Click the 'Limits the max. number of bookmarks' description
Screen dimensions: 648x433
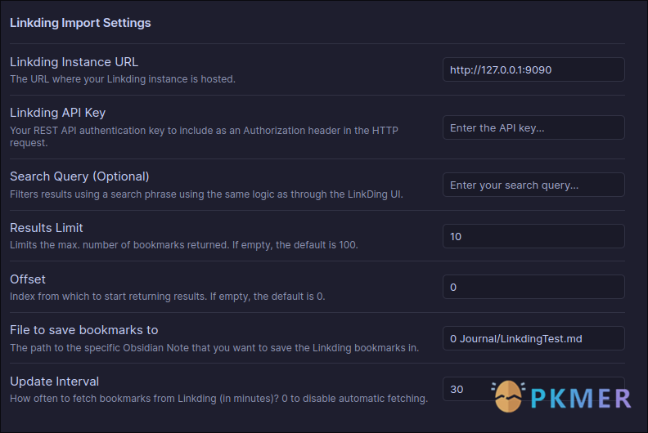(184, 245)
